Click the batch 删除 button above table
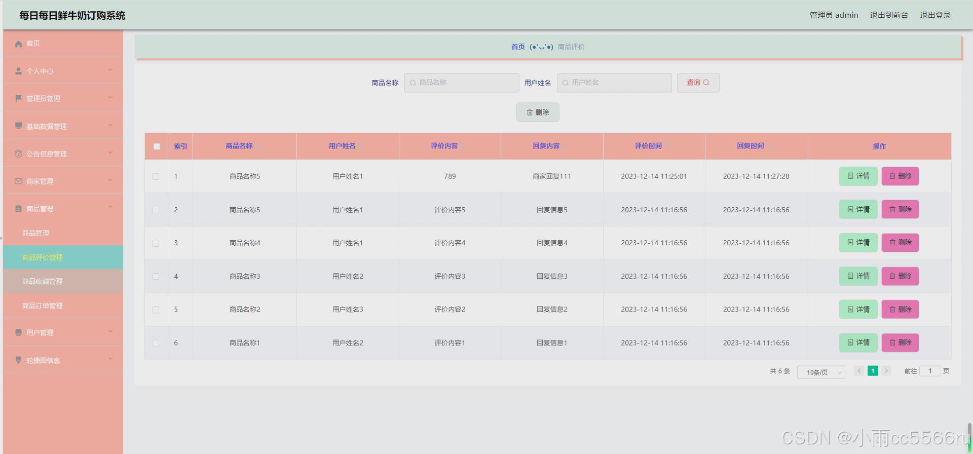Image resolution: width=973 pixels, height=454 pixels. pyautogui.click(x=538, y=112)
